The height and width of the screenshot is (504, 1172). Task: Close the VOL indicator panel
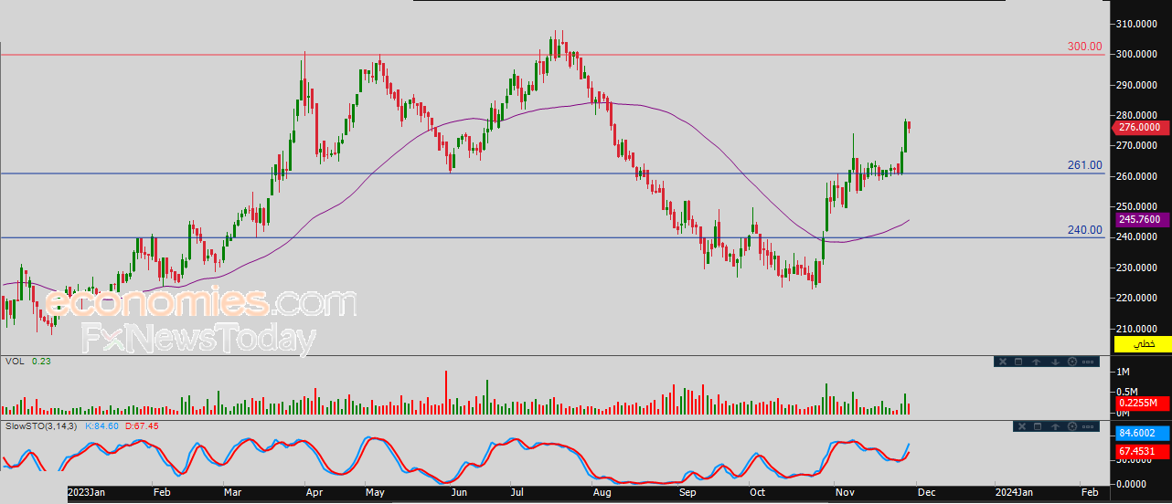click(x=1003, y=362)
